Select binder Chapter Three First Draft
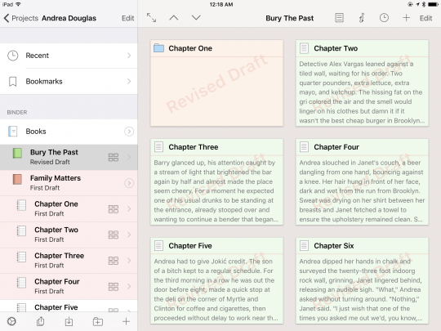 pos(69,261)
